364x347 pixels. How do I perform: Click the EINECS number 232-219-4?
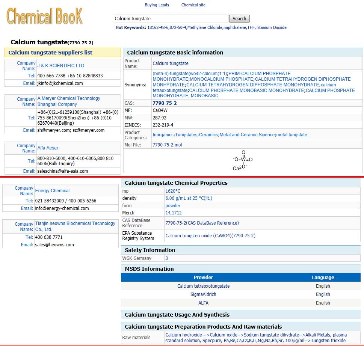(163, 125)
